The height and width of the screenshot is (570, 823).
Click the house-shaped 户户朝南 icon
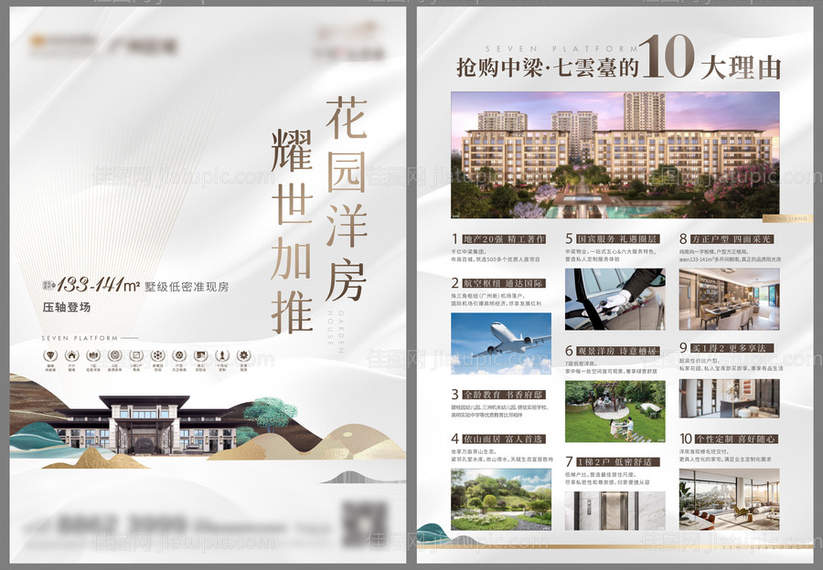tap(70, 354)
